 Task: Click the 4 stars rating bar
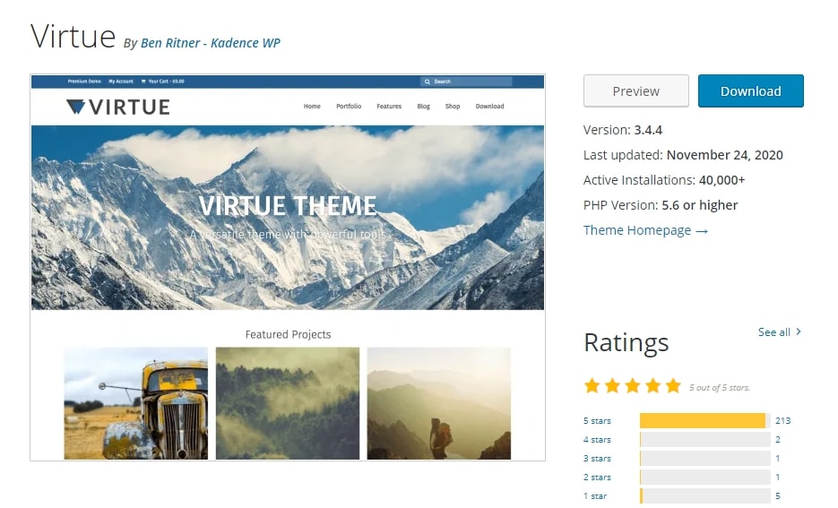(705, 440)
